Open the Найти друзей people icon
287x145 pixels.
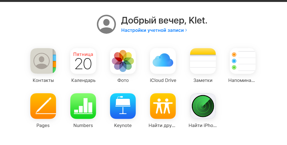tap(163, 106)
